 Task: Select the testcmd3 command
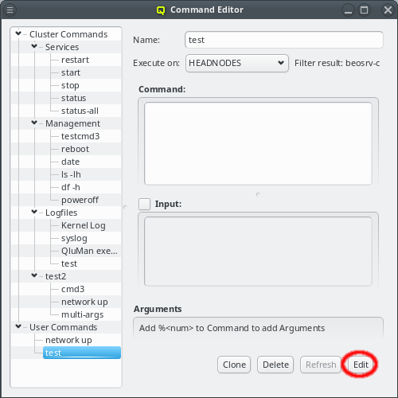click(80, 136)
